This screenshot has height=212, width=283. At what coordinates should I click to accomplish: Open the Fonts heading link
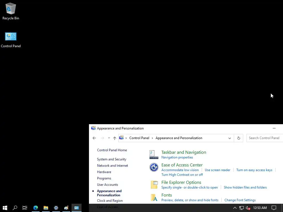tap(166, 195)
